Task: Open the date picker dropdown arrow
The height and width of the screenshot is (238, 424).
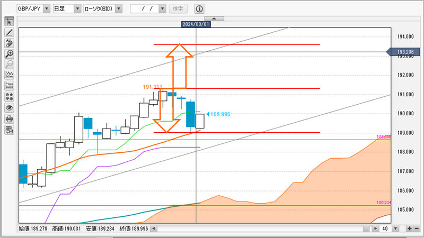Action: (162, 8)
